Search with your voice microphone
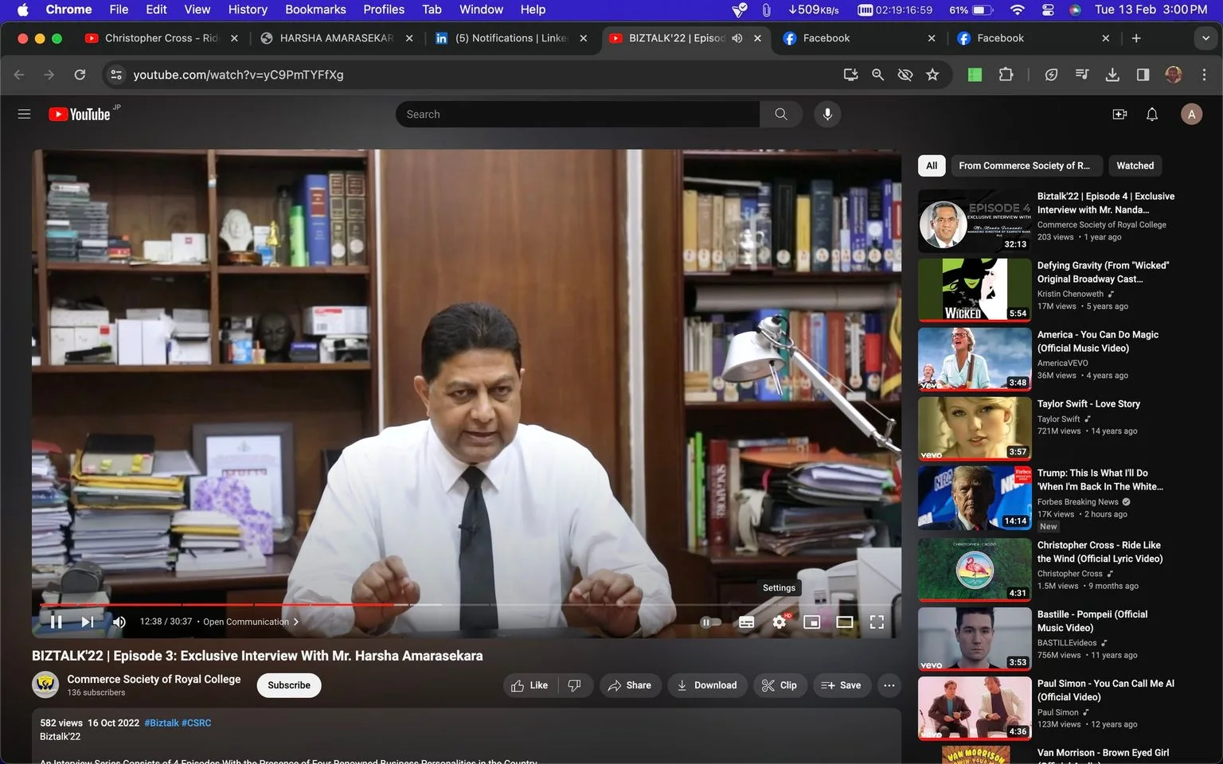This screenshot has height=764, width=1223. pyautogui.click(x=827, y=114)
